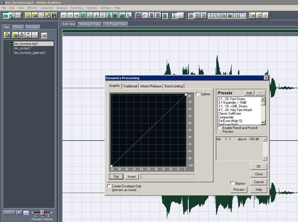Check Create Envelope Only option
The height and width of the screenshot is (222, 298).
(x=109, y=186)
